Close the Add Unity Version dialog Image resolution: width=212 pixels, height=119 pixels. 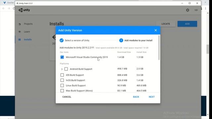tap(156, 30)
